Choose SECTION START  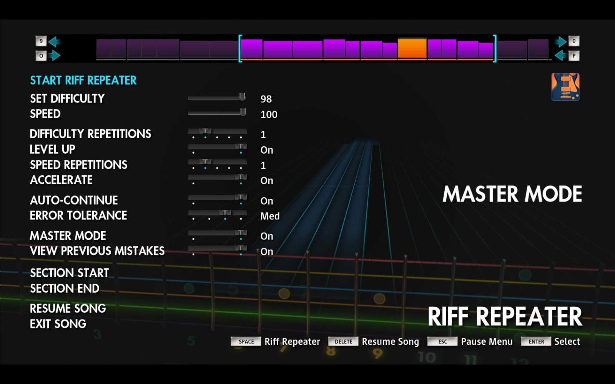[x=70, y=273]
